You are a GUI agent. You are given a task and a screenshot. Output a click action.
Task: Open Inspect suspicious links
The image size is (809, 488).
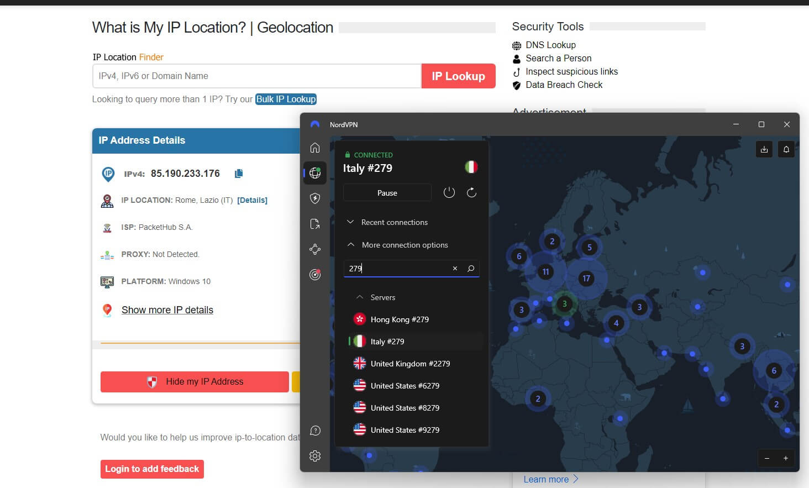pyautogui.click(x=571, y=71)
